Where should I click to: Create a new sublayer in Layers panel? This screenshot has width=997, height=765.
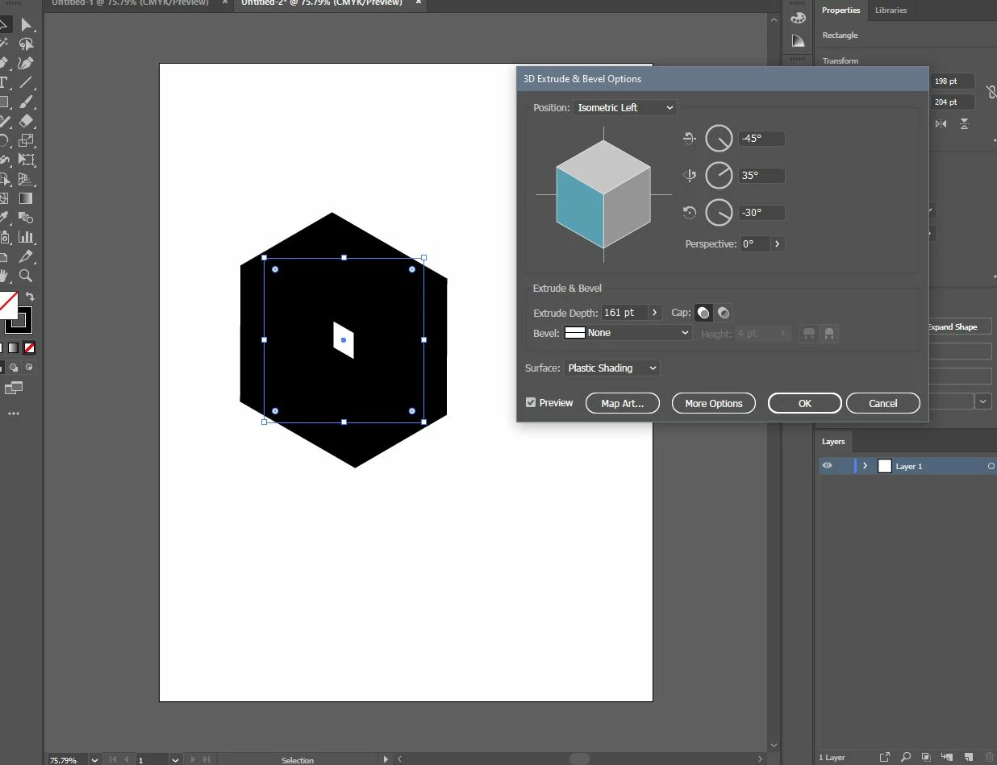click(x=946, y=757)
